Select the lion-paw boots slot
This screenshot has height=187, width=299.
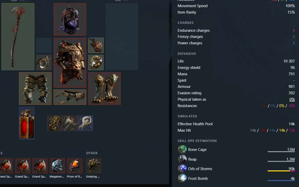pyautogui.click(x=105, y=89)
